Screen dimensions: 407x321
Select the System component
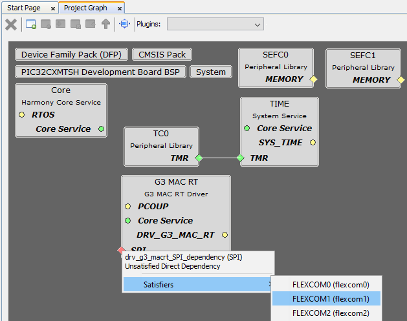click(211, 72)
